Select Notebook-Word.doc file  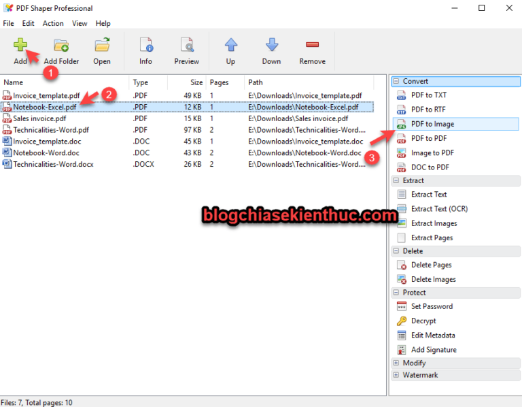point(46,153)
